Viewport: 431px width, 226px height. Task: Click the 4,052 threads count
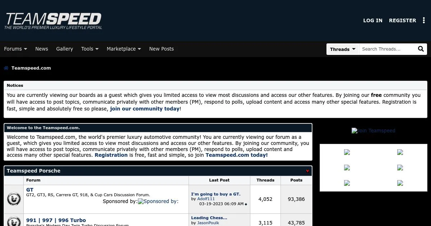pyautogui.click(x=265, y=199)
